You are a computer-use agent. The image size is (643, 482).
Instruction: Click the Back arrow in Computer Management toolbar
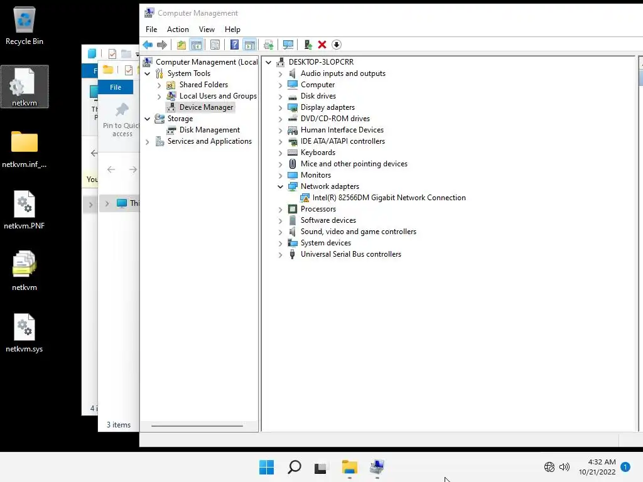tap(148, 45)
